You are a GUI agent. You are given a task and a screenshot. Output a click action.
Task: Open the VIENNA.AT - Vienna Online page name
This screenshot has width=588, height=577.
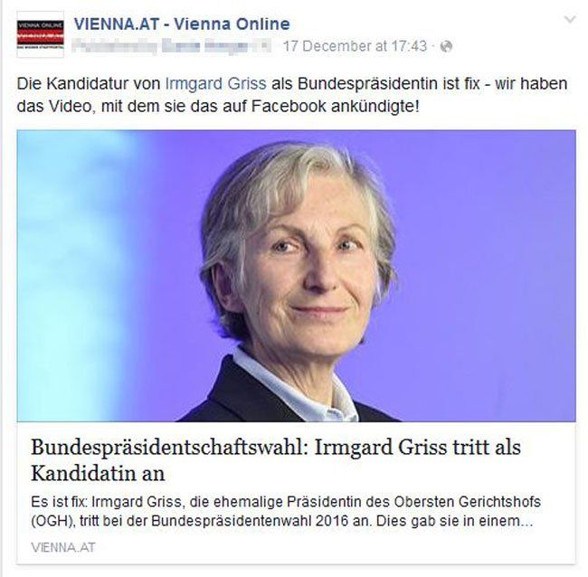point(182,24)
